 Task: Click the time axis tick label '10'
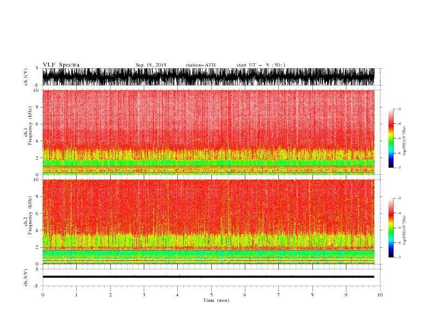coord(380,295)
